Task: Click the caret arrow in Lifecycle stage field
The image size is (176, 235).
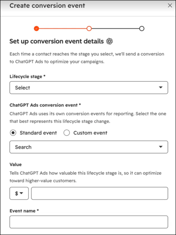Action: pos(161,88)
